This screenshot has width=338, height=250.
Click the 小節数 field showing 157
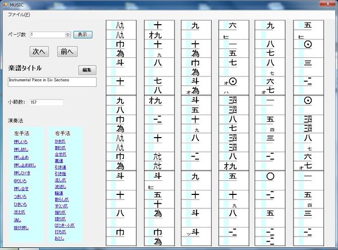46,103
